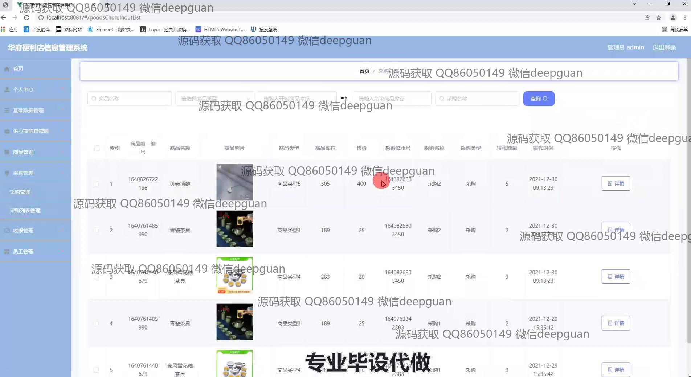Expand the 基础数据管理 sidebar menu
This screenshot has width=691, height=377.
[36, 111]
